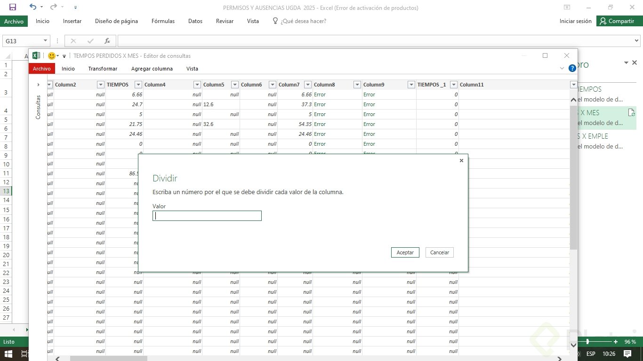Image resolution: width=643 pixels, height=361 pixels.
Task: Open the Column7 filter dropdown
Action: coord(307,85)
